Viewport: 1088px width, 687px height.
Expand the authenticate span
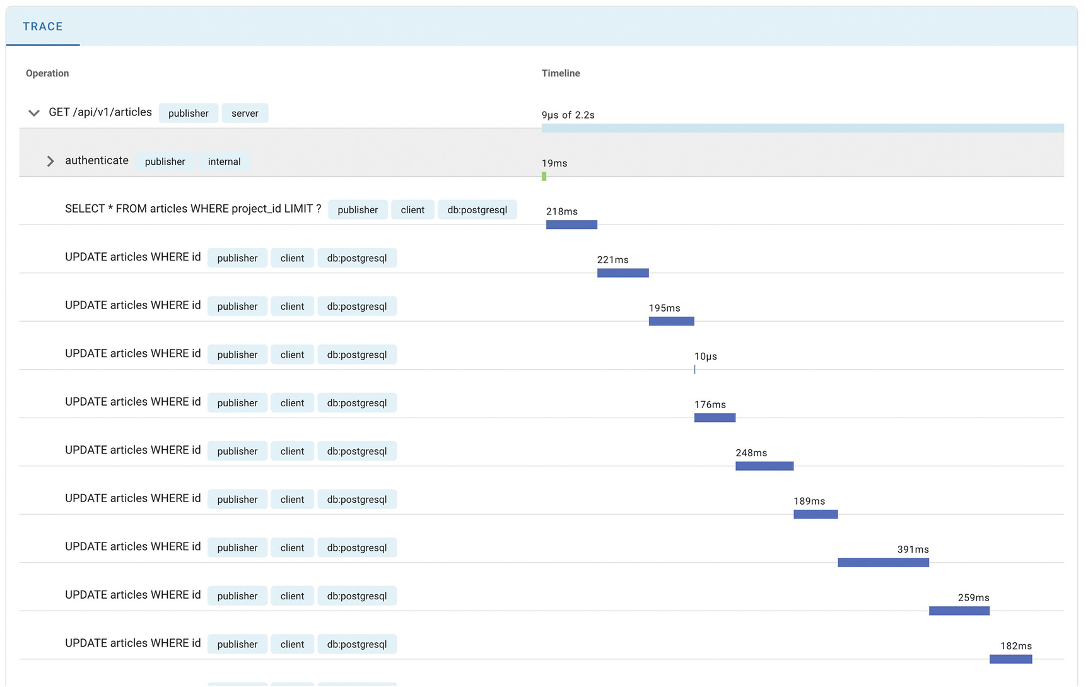(50, 161)
